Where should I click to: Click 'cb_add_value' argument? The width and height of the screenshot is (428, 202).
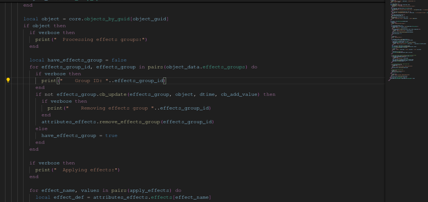click(239, 94)
